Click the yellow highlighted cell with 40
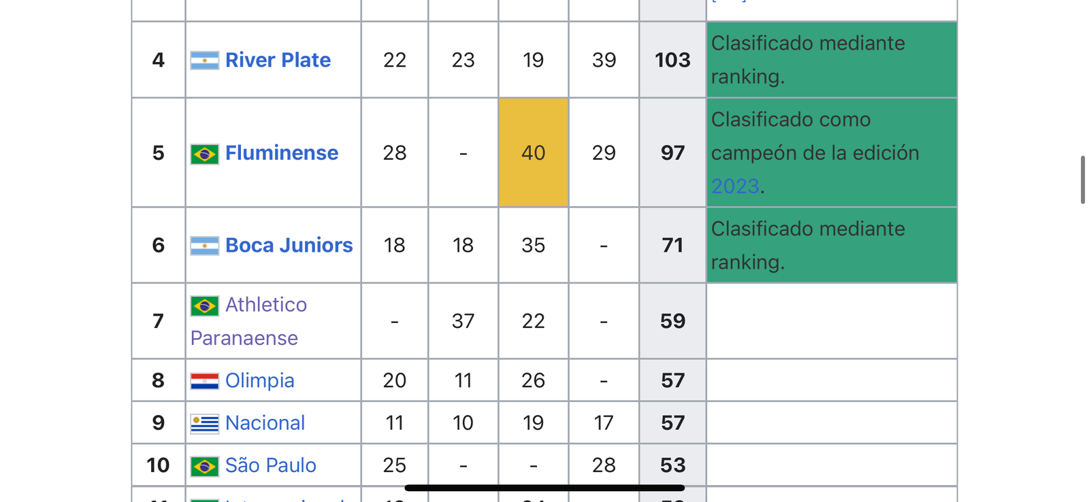 coord(534,152)
